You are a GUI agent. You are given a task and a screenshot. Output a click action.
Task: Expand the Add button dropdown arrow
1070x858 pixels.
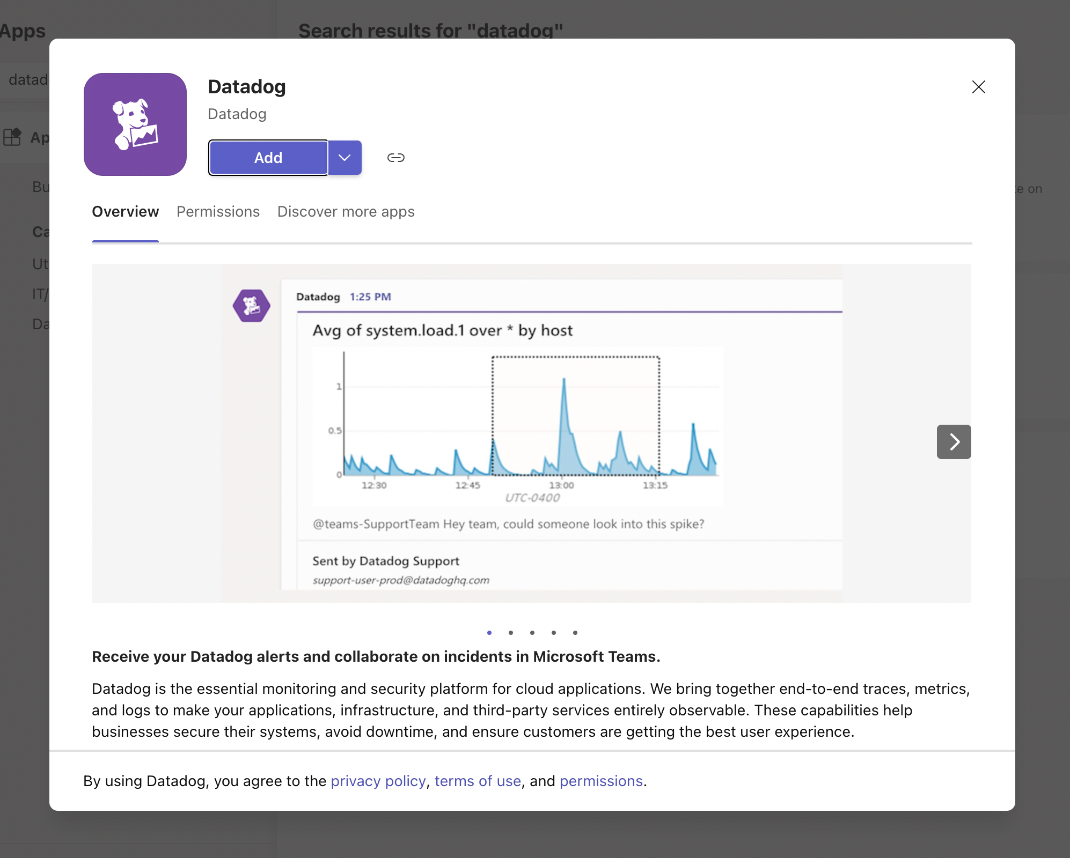coord(345,158)
